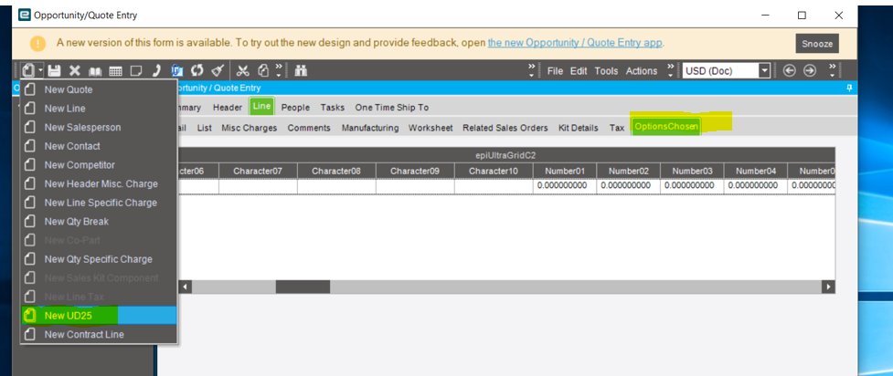Click the forward navigation arrow icon
The image size is (893, 376).
click(810, 70)
